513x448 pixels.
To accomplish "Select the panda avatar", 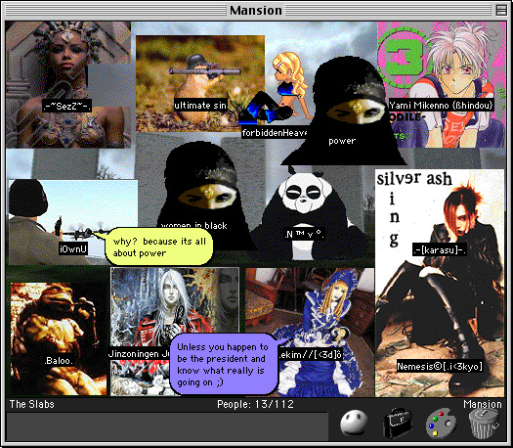I will (304, 214).
